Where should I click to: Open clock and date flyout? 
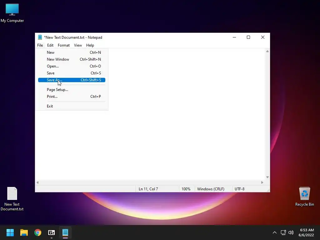point(306,232)
